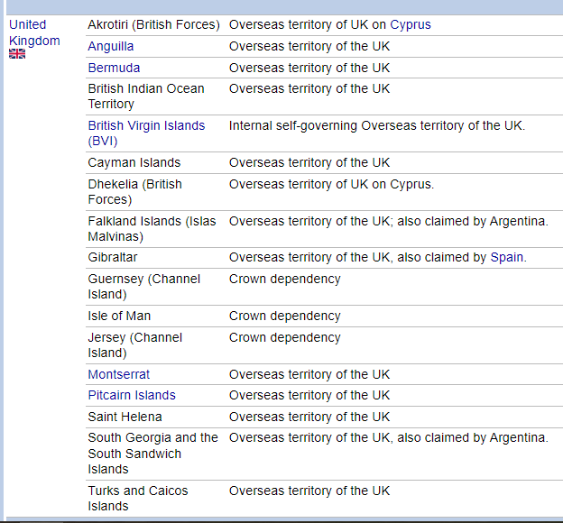The height and width of the screenshot is (523, 563).
Task: Open the United Kingdom link
Action: pyautogui.click(x=34, y=32)
